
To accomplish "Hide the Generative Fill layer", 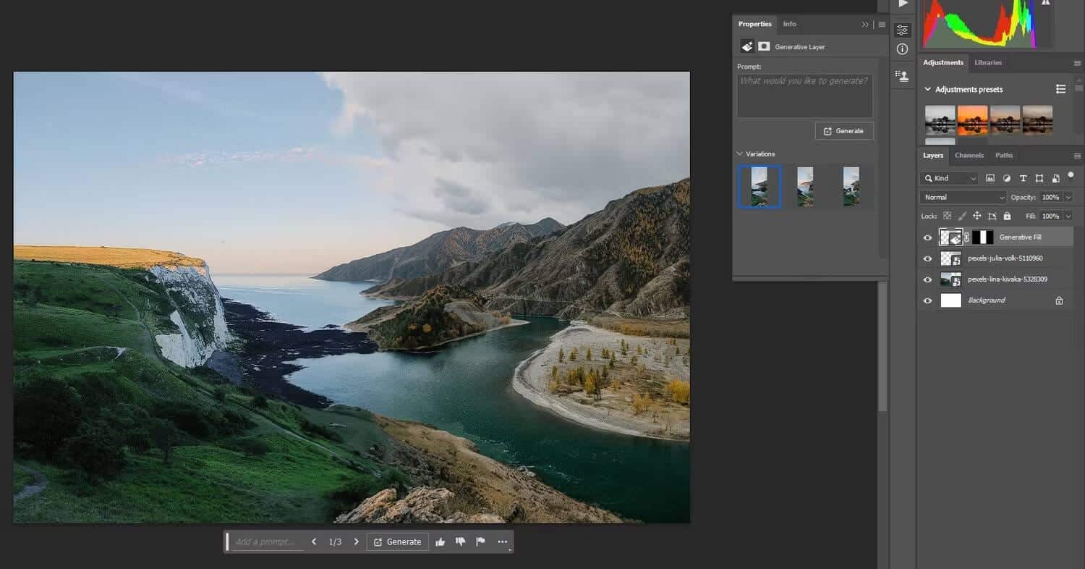I will tap(927, 237).
